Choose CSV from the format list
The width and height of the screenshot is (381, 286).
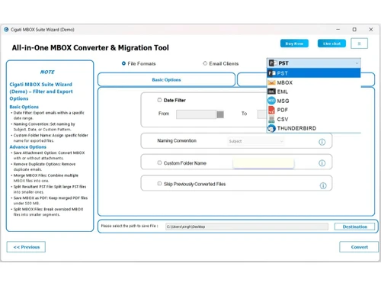click(x=314, y=119)
